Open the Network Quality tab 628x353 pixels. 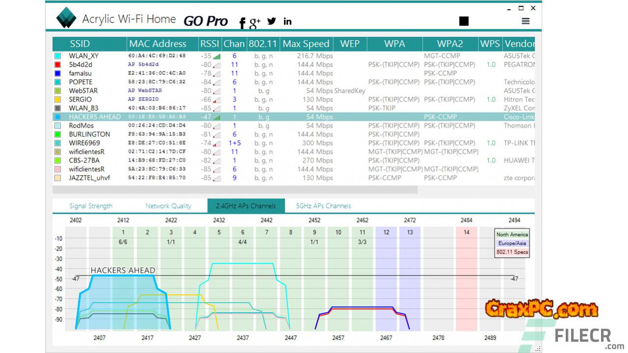point(168,206)
